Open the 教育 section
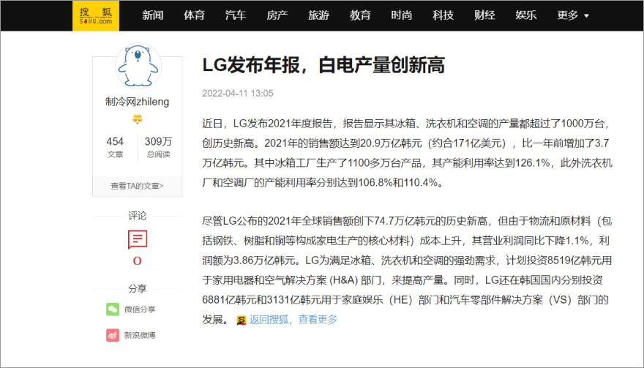Image resolution: width=644 pixels, height=368 pixels. coord(360,15)
